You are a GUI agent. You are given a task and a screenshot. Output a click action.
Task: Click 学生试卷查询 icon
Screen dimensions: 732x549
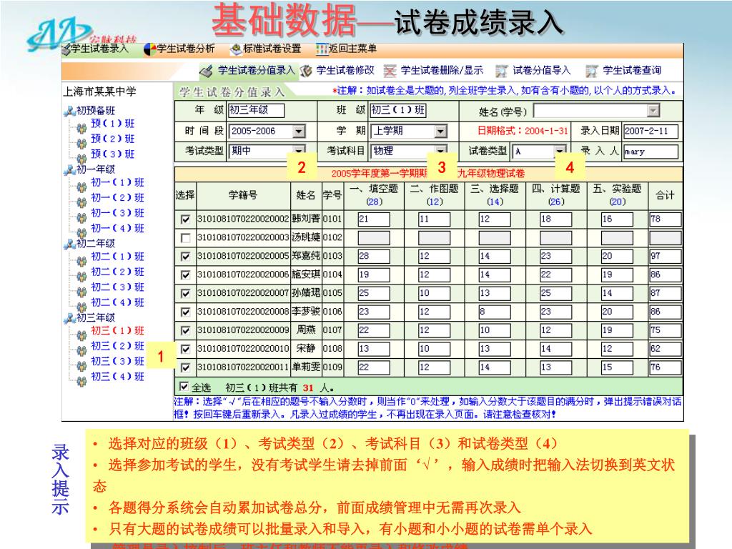point(591,71)
